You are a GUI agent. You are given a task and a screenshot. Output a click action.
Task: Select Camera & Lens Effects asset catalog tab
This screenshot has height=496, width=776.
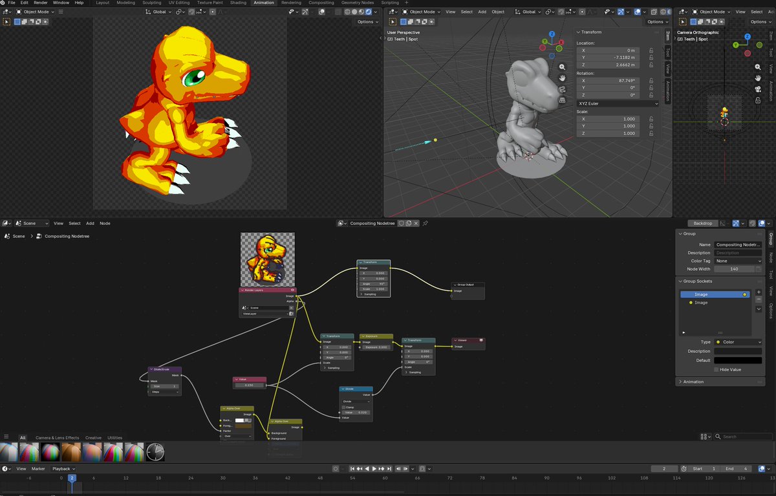[x=57, y=438]
